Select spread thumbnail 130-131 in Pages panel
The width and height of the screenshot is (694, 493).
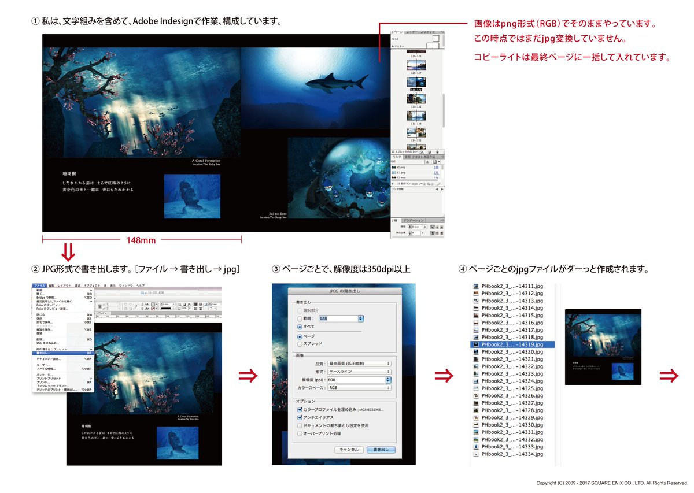click(x=416, y=99)
